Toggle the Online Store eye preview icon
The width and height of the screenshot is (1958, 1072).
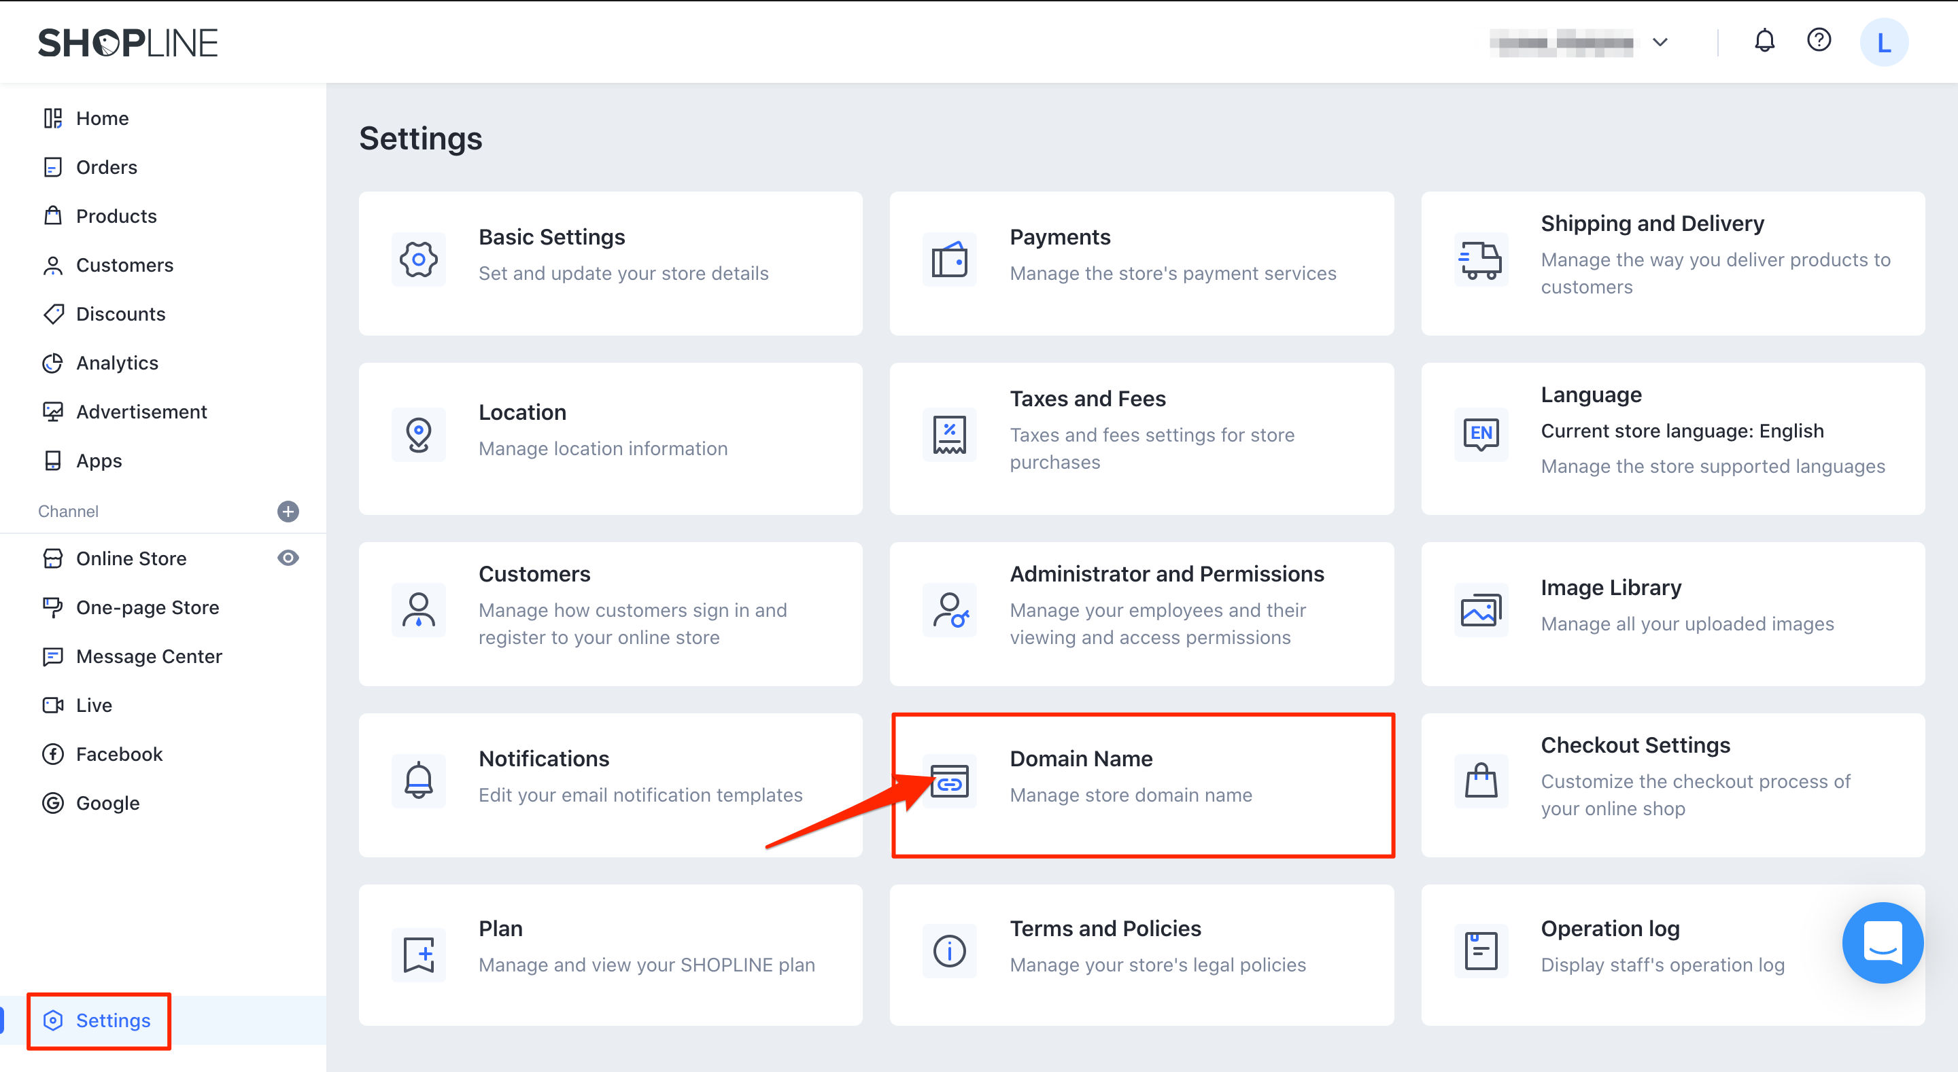click(x=288, y=558)
